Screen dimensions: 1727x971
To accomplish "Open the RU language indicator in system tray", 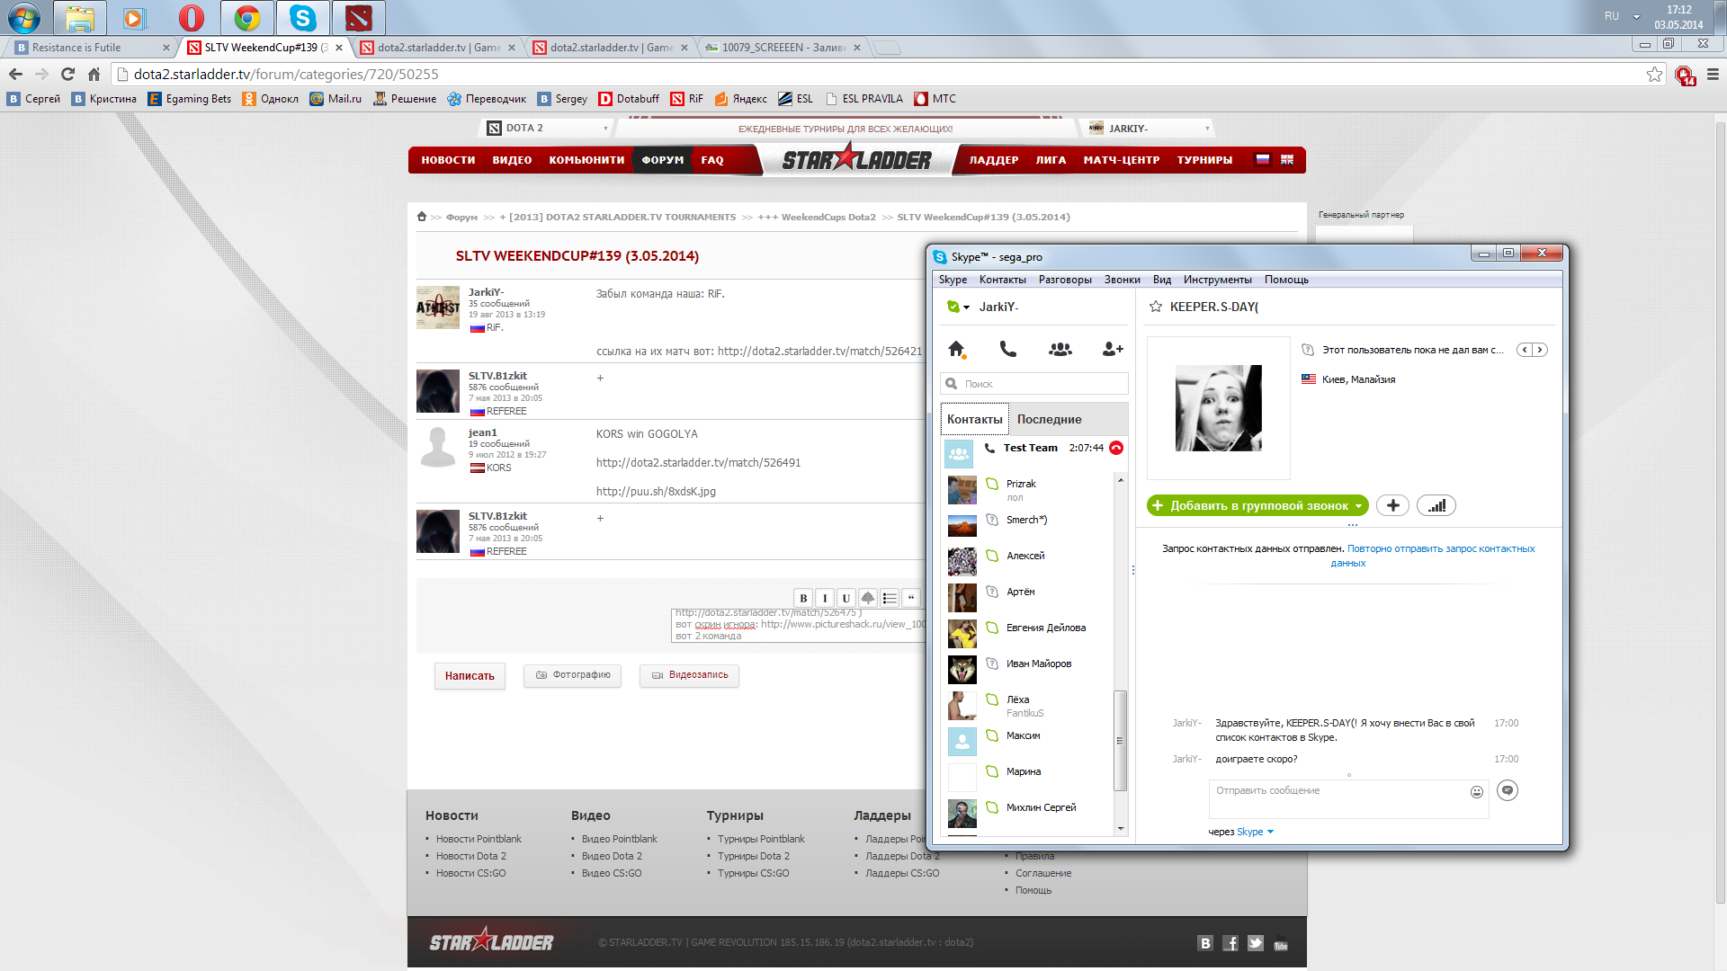I will 1611,16.
